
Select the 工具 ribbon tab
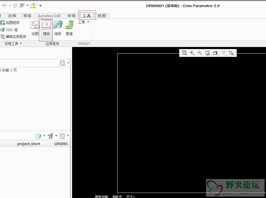click(x=87, y=16)
